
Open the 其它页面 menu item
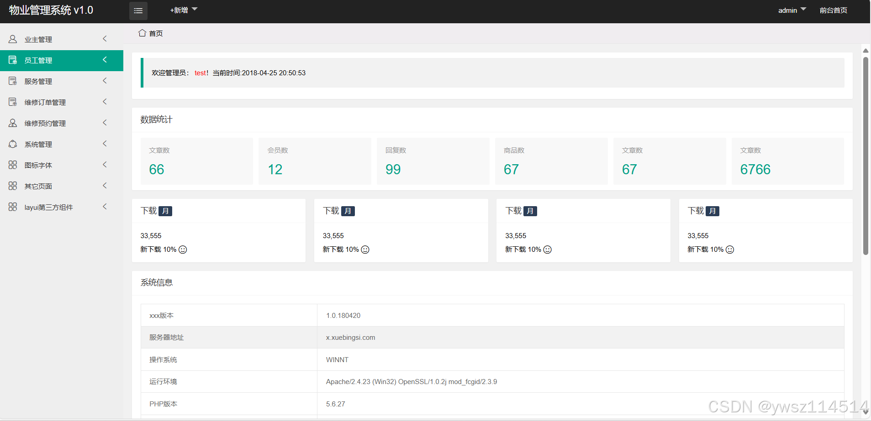pyautogui.click(x=62, y=187)
